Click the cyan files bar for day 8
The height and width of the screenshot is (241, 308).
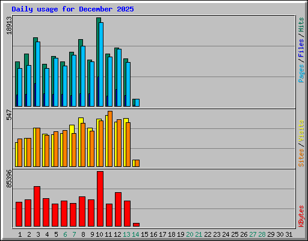click(83, 77)
